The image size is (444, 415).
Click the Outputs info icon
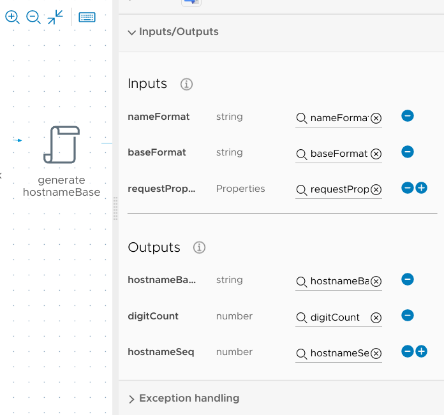(x=199, y=247)
